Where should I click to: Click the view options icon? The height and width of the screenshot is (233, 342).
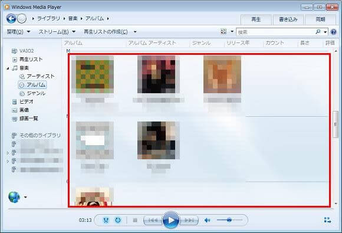223,32
